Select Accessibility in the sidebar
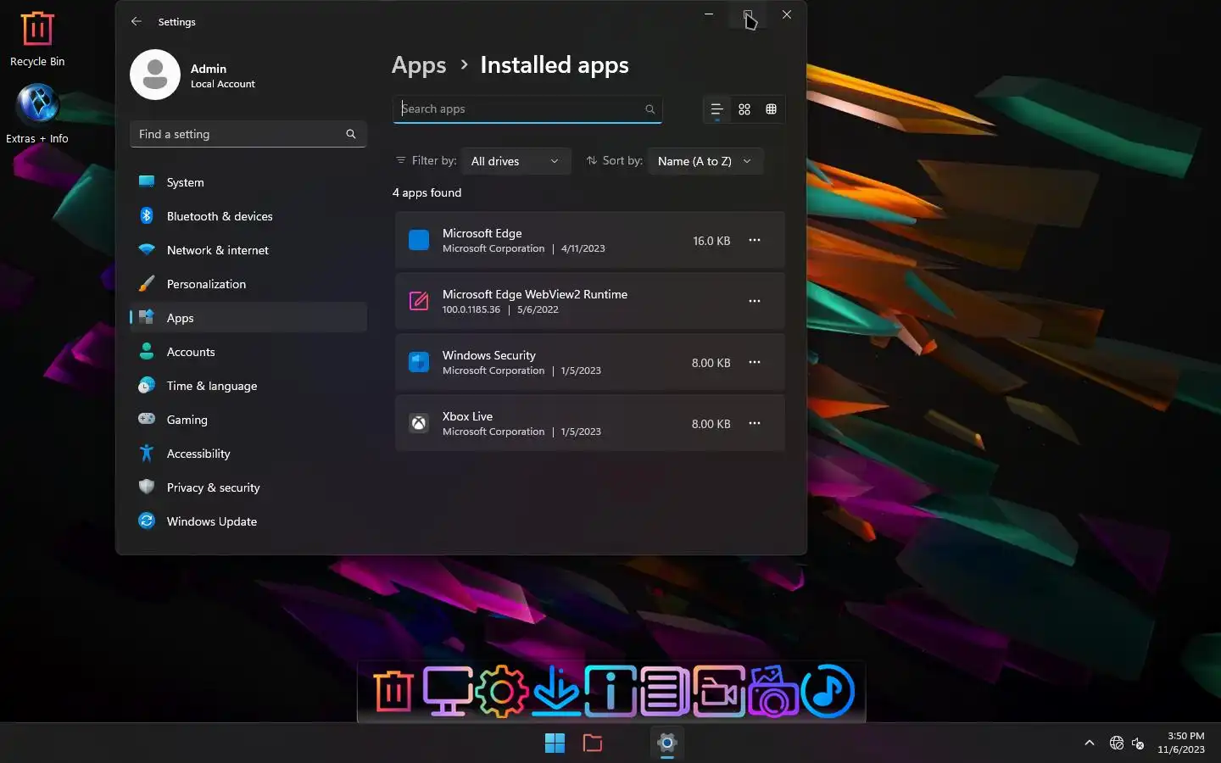Image resolution: width=1221 pixels, height=763 pixels. pyautogui.click(x=248, y=454)
